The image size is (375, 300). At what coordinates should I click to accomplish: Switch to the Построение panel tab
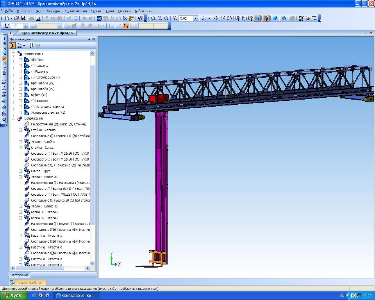point(19,275)
